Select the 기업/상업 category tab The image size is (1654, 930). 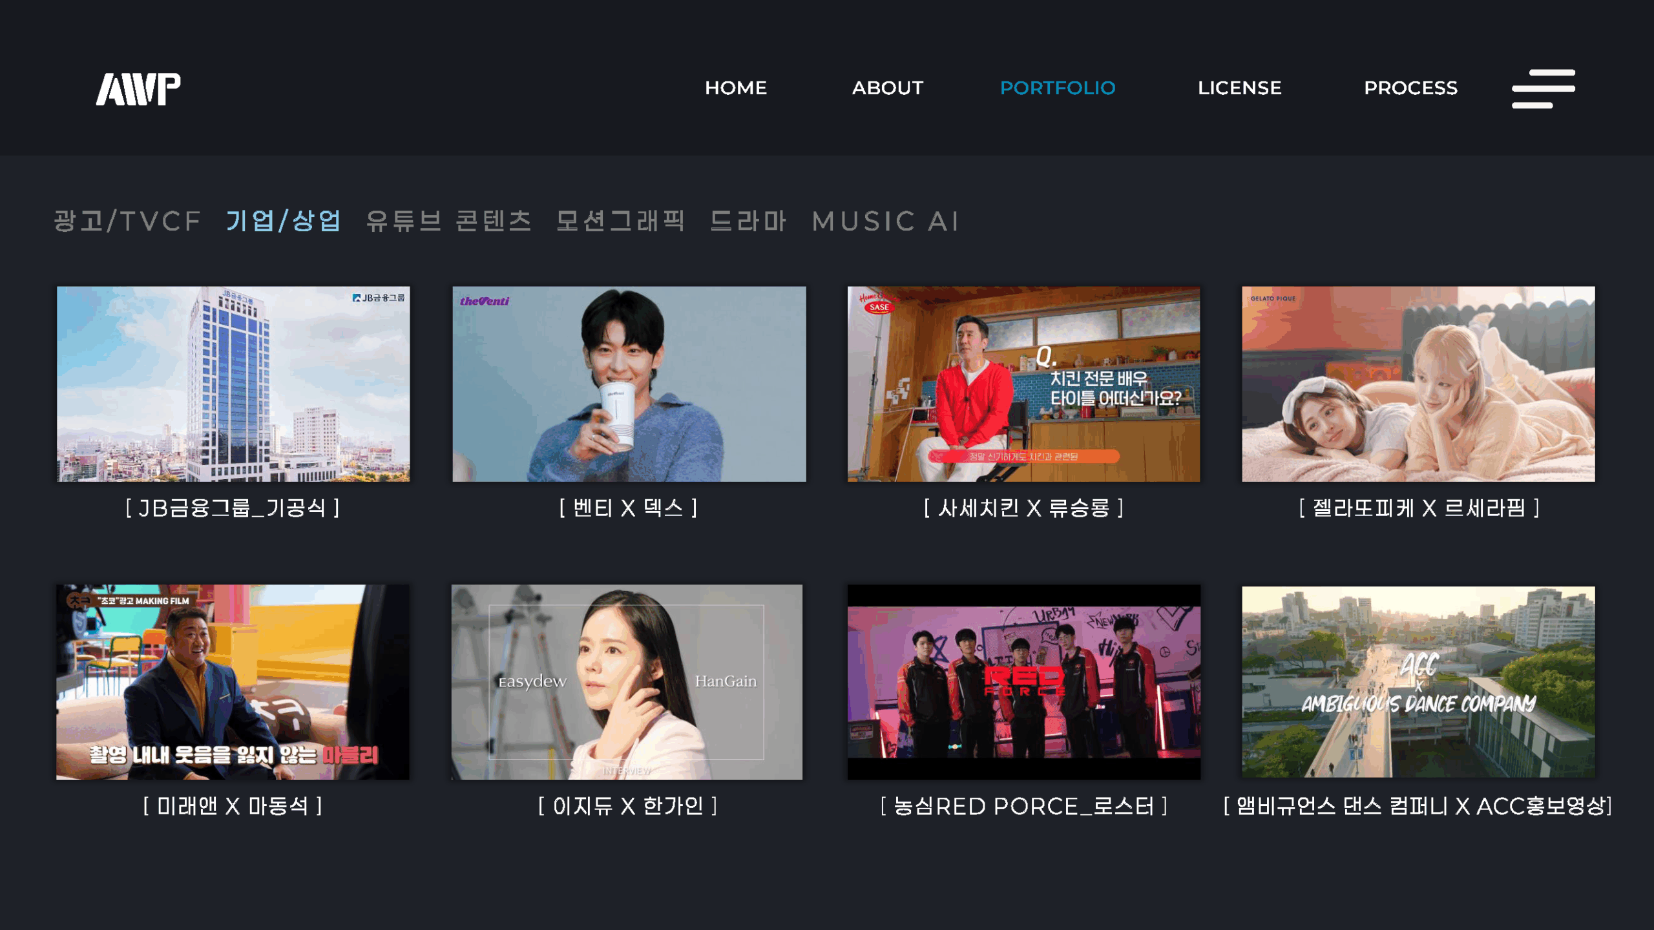coord(283,222)
